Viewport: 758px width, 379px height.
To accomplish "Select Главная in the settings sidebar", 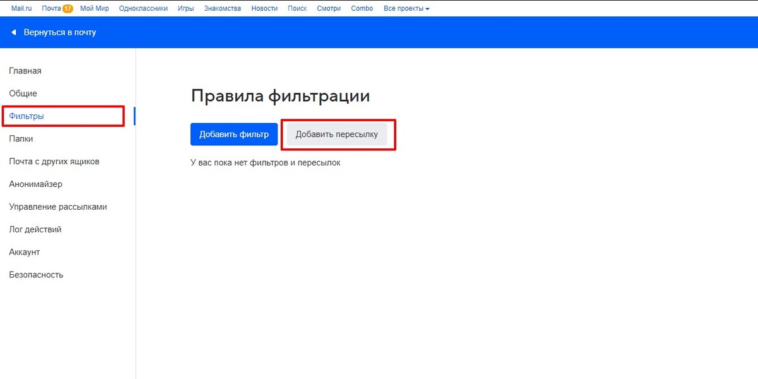I will (x=25, y=71).
